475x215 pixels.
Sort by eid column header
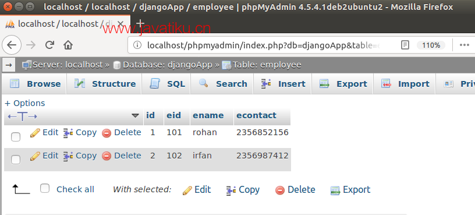[x=173, y=115]
